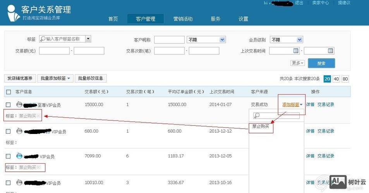The image size is (369, 193).
Task: Click the avatar icon of the 15000.00 customer
Action: (19, 104)
